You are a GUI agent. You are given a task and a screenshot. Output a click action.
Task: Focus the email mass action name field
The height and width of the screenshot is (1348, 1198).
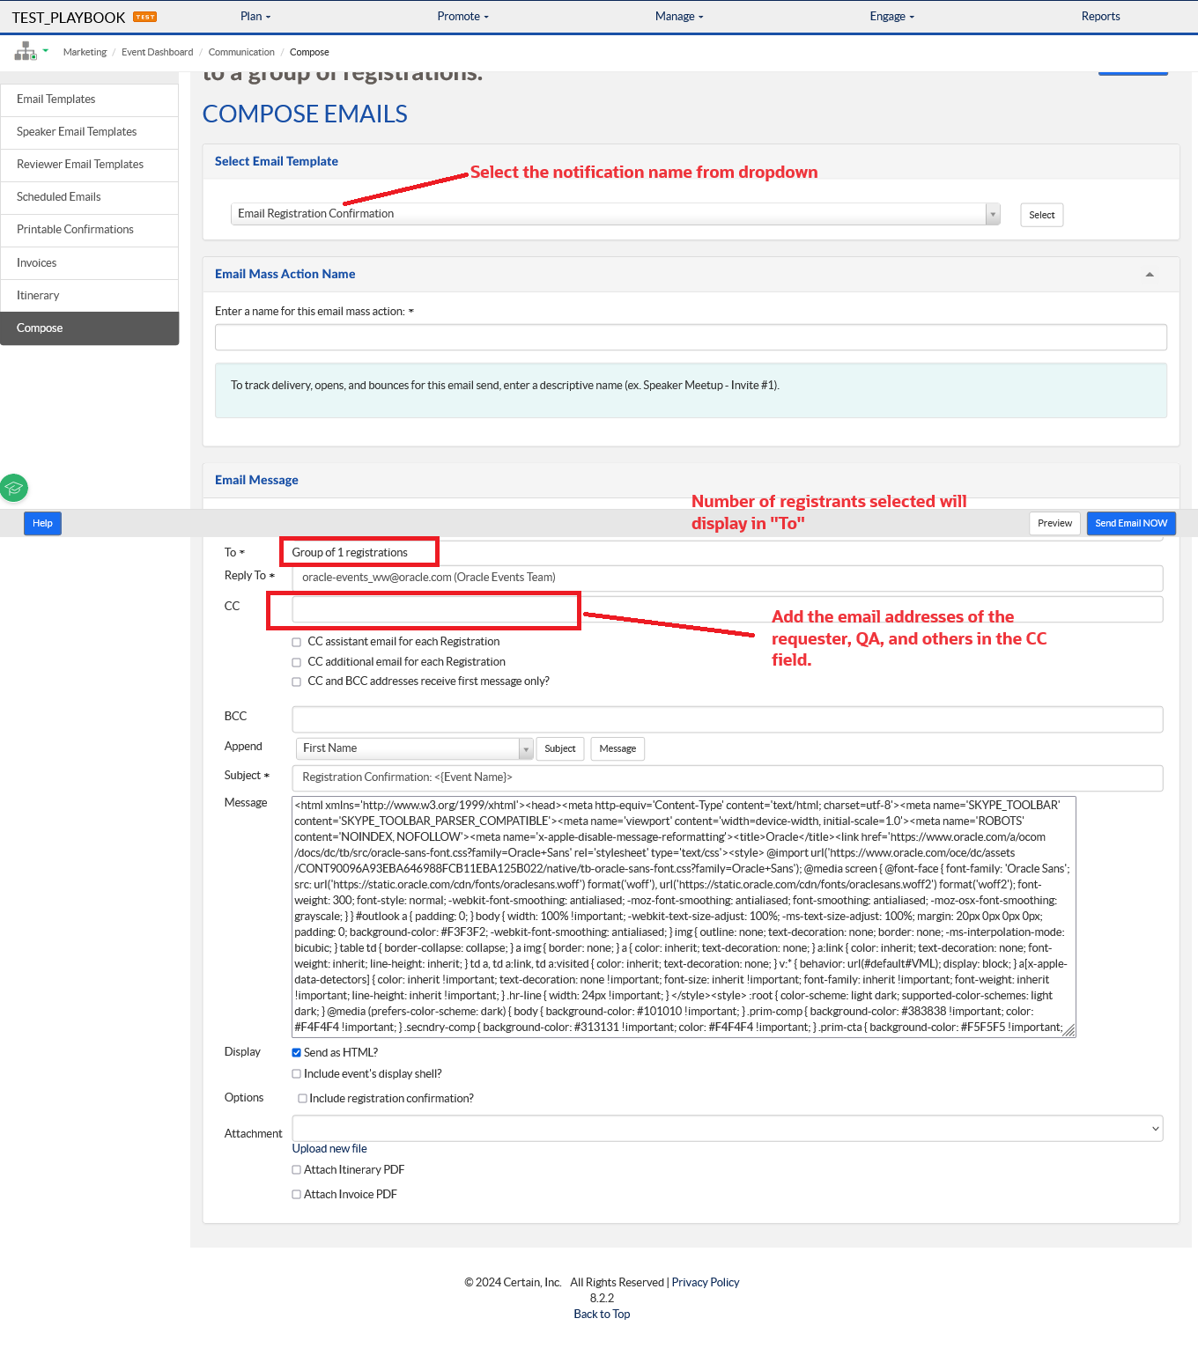pos(691,337)
